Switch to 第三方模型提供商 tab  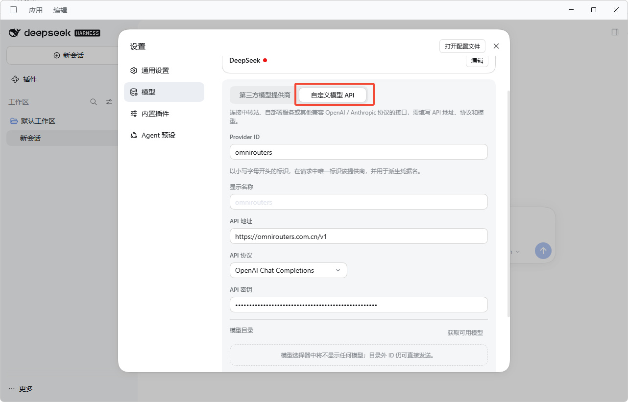(265, 95)
